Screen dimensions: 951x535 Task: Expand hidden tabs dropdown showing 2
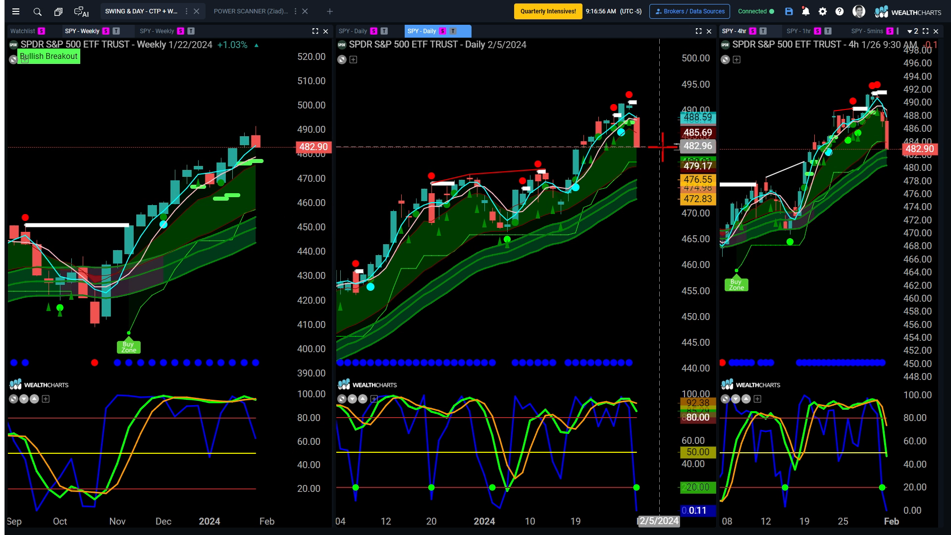pos(912,31)
